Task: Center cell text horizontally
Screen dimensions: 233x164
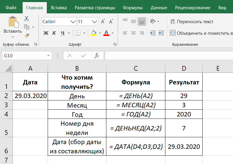Action: [x=133, y=33]
